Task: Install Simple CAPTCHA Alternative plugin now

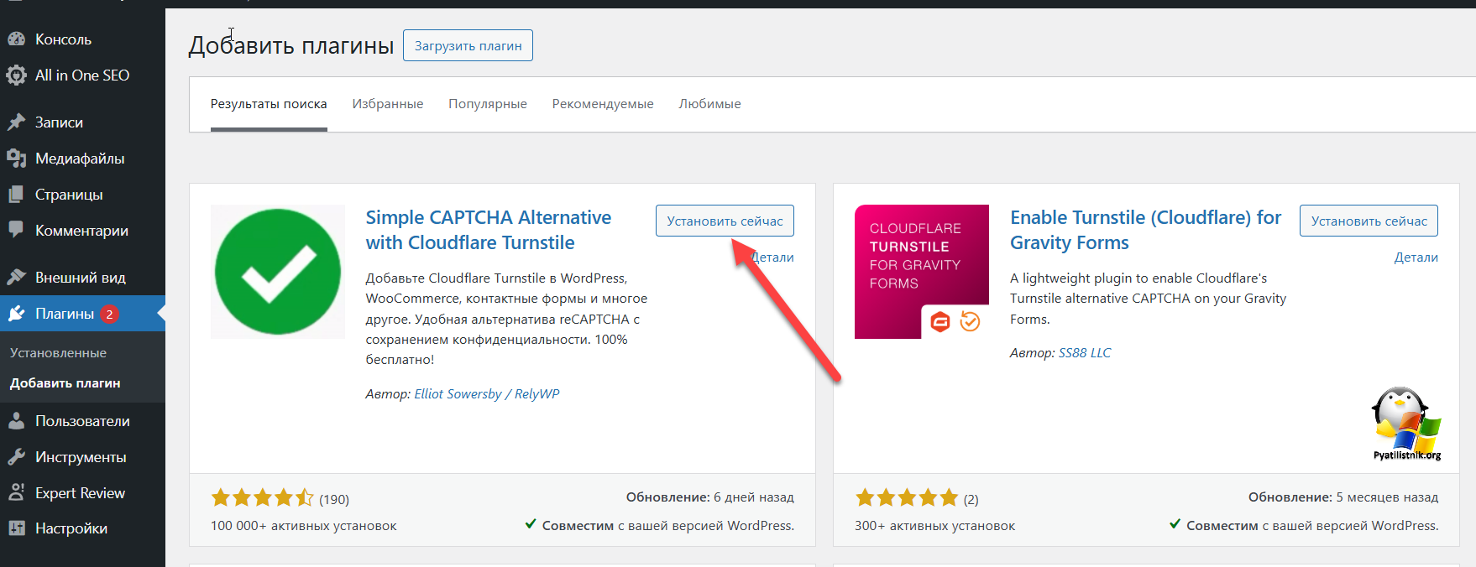Action: (x=725, y=221)
